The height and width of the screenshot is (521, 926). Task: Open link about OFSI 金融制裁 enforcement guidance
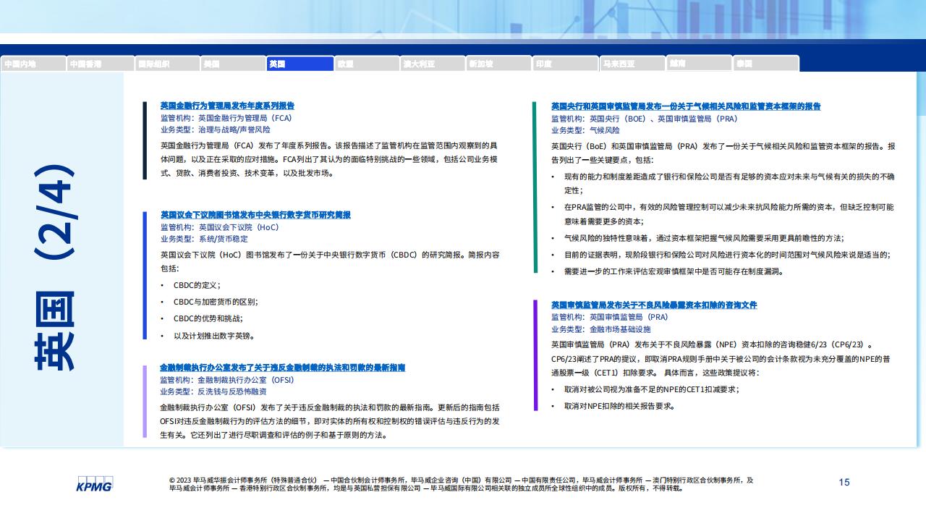point(283,368)
